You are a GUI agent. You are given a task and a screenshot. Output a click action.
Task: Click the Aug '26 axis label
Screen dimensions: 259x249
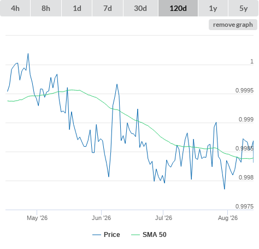pos(228,218)
